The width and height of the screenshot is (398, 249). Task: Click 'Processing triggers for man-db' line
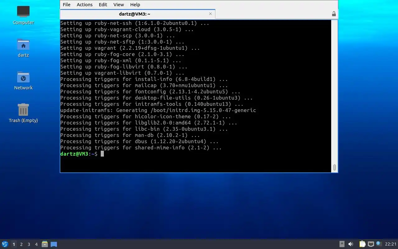tap(130, 135)
